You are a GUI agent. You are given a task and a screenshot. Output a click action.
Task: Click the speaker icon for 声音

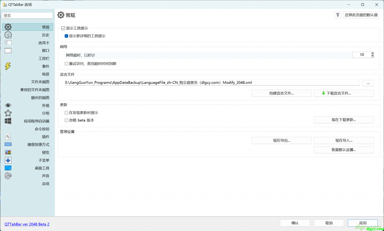coord(8,176)
